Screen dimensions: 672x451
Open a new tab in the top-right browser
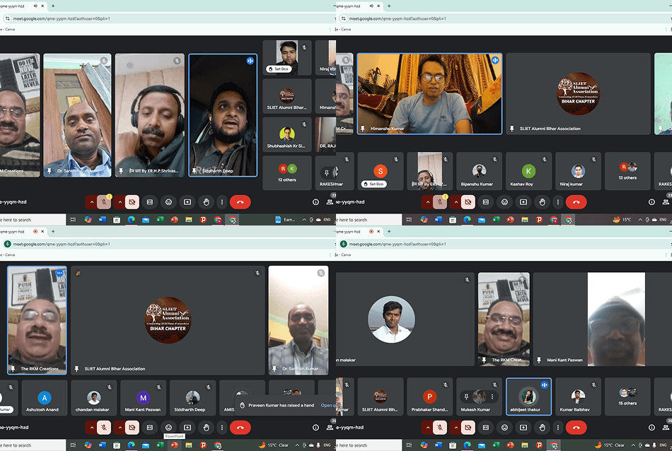coord(389,6)
